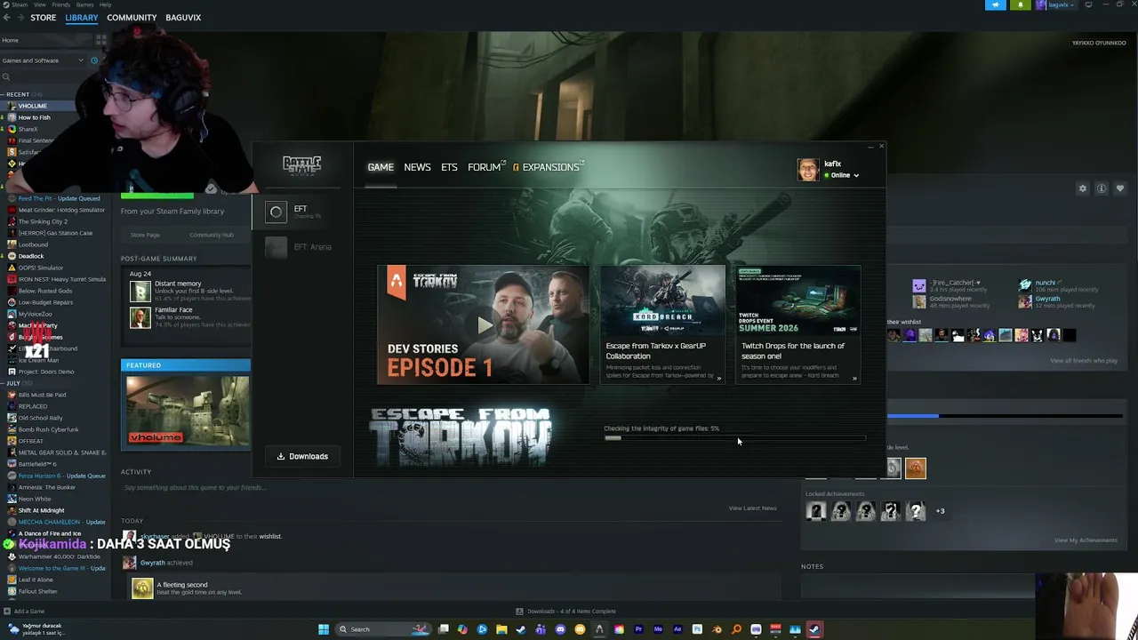Open the FORUM link tab in the launcher

(486, 167)
